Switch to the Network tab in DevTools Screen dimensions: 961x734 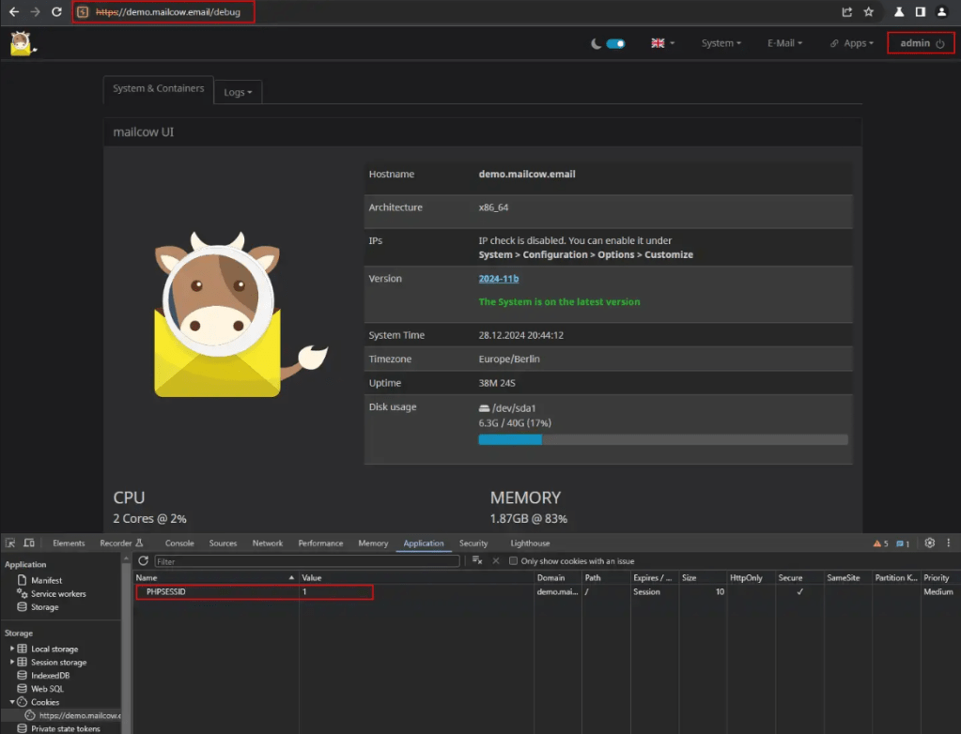(x=267, y=543)
